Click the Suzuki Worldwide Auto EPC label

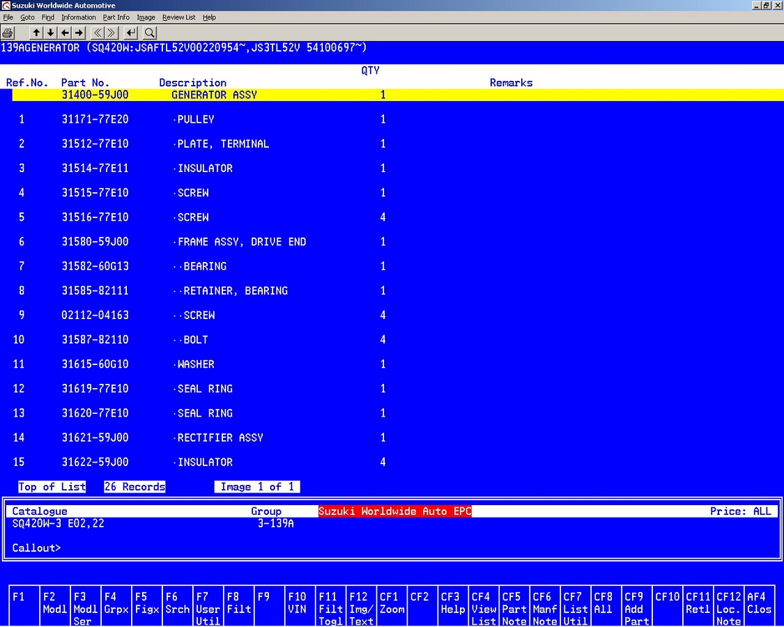(x=395, y=511)
